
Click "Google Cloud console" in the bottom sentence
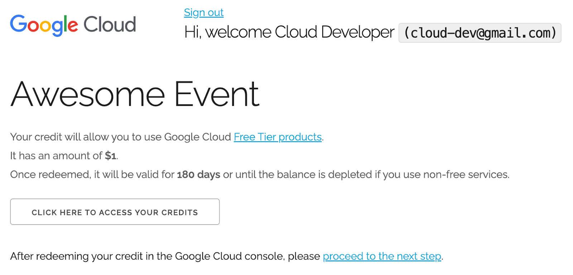(x=230, y=256)
